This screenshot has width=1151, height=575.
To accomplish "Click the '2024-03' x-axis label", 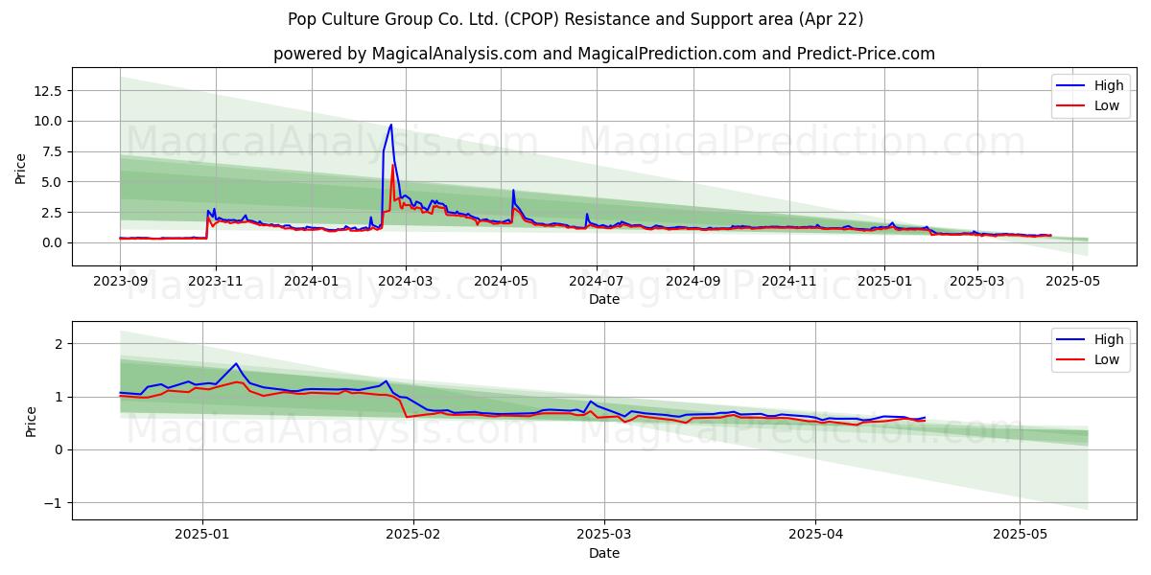I will [405, 282].
